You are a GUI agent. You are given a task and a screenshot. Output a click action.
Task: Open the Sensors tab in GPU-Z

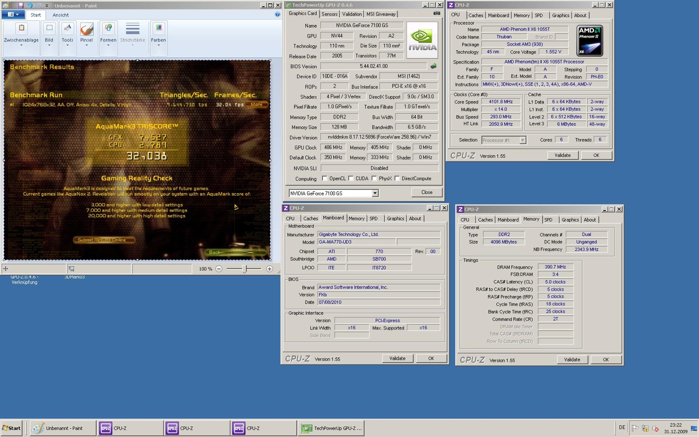click(329, 14)
